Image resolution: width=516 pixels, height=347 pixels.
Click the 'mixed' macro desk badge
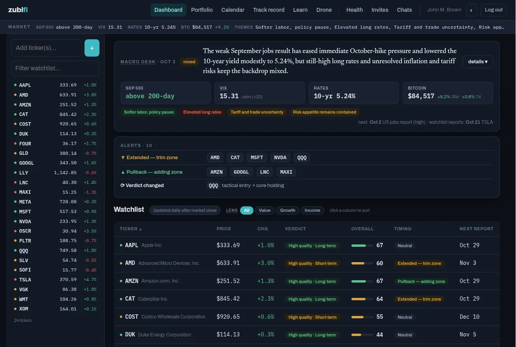tap(189, 62)
